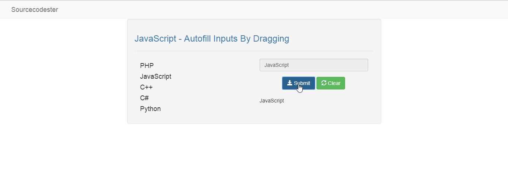Click the refresh icon on Clear button
Image resolution: width=508 pixels, height=173 pixels.
(324, 83)
